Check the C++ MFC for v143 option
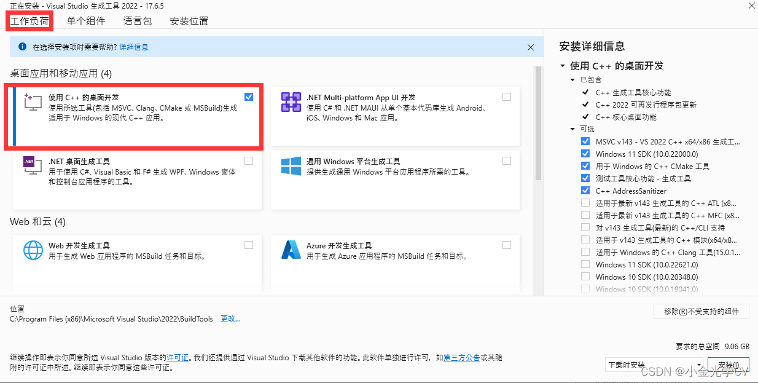Image resolution: width=758 pixels, height=383 pixels. point(585,215)
